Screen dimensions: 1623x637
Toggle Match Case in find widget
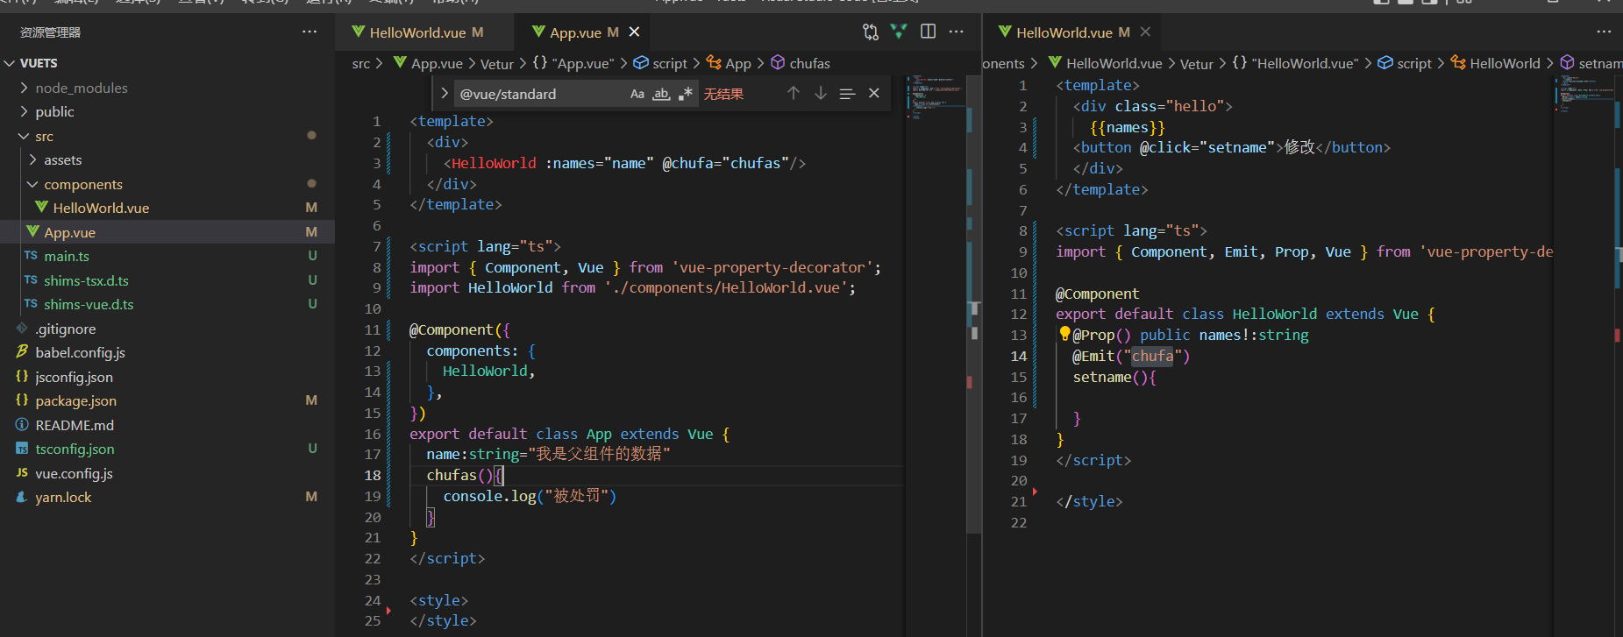click(637, 94)
